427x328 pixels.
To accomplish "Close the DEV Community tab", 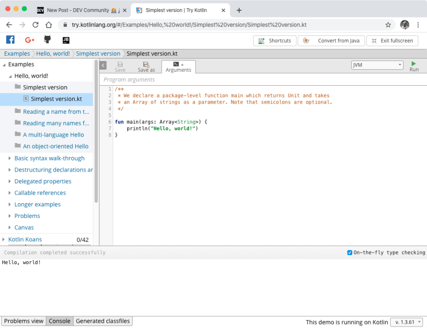I will (x=125, y=10).
